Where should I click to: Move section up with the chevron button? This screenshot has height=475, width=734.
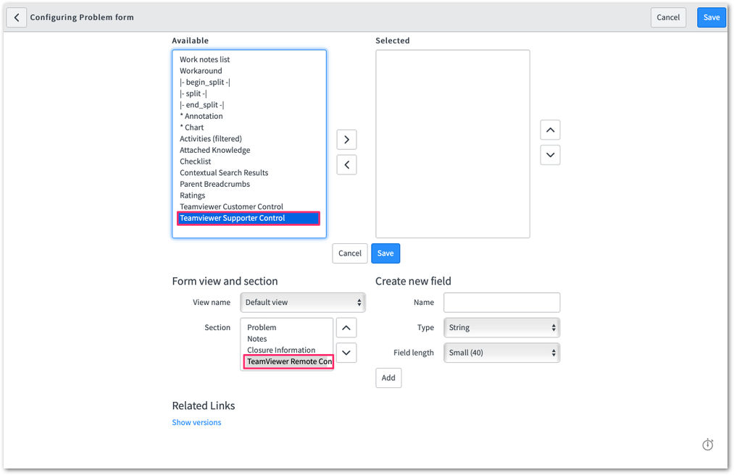pyautogui.click(x=346, y=327)
